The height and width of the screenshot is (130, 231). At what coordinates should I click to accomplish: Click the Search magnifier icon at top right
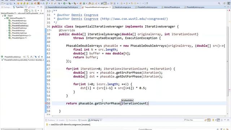point(219,3)
